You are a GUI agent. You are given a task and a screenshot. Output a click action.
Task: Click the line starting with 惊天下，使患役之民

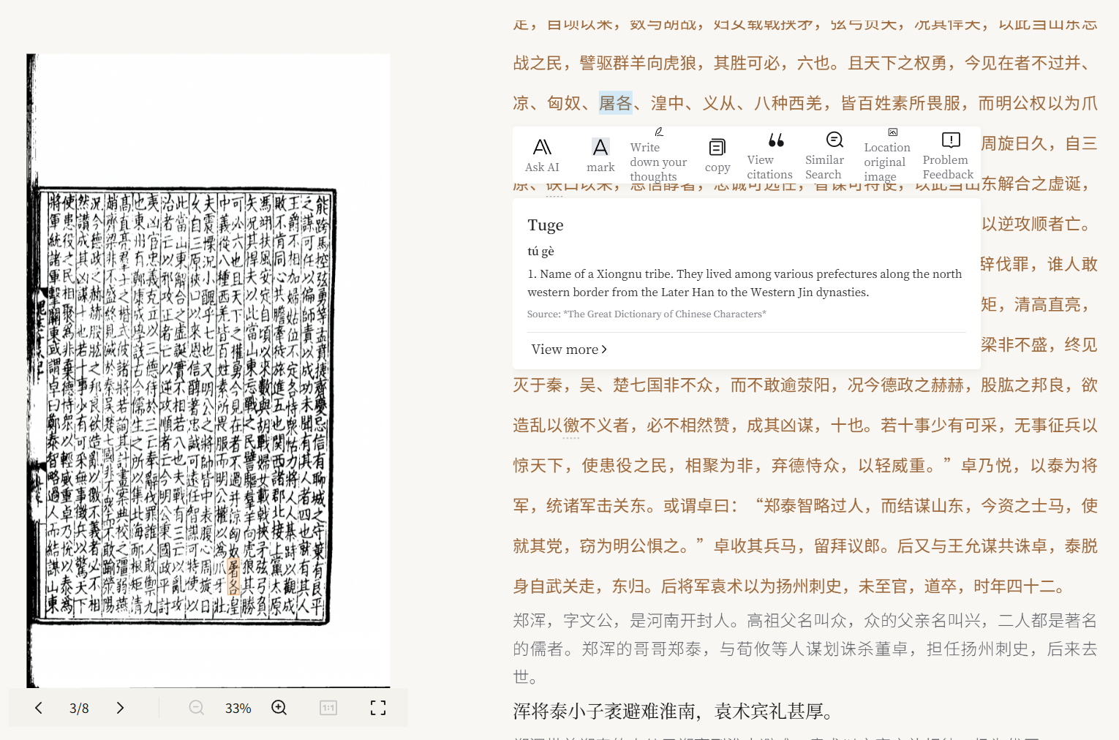pyautogui.click(x=805, y=466)
